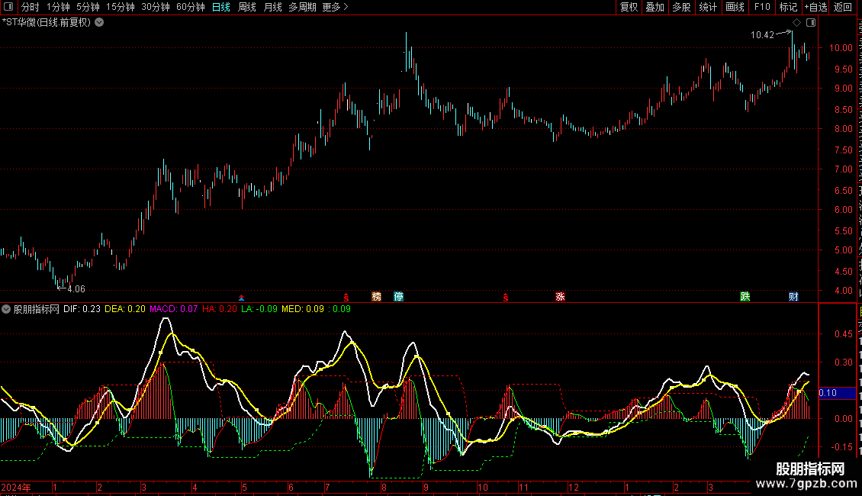Expand the 股朋指标网 indicator dropdown

pos(6,309)
